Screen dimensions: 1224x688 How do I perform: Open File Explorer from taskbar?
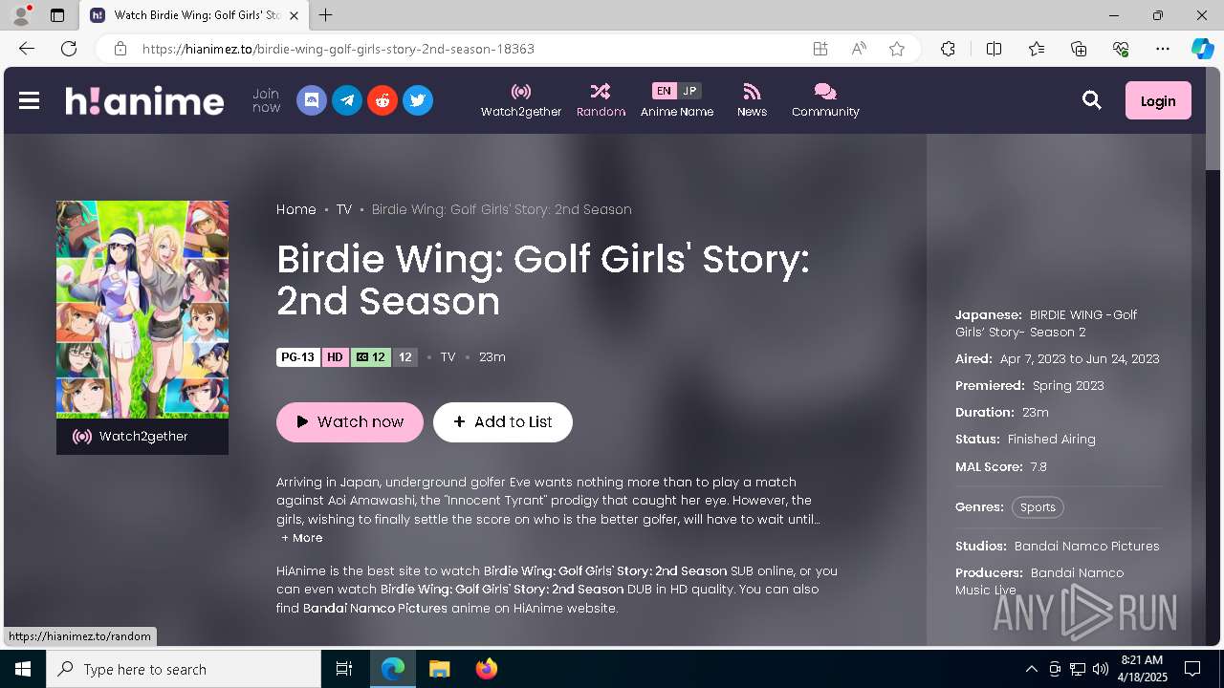(x=439, y=669)
